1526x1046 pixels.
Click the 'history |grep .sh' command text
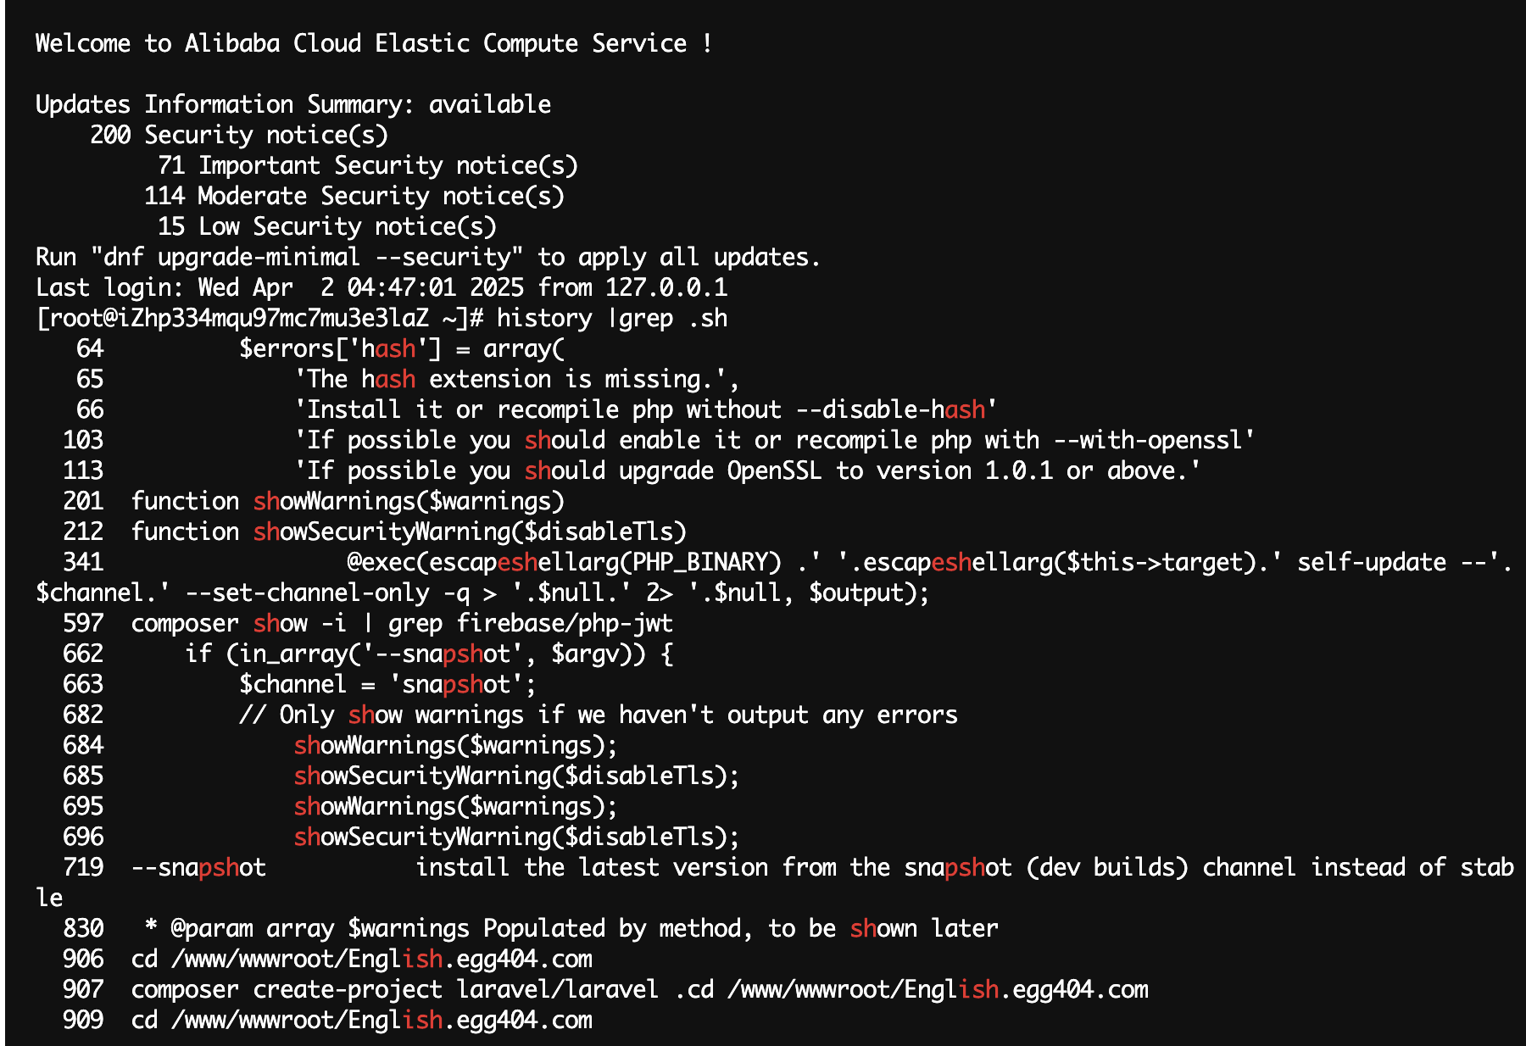(x=611, y=318)
